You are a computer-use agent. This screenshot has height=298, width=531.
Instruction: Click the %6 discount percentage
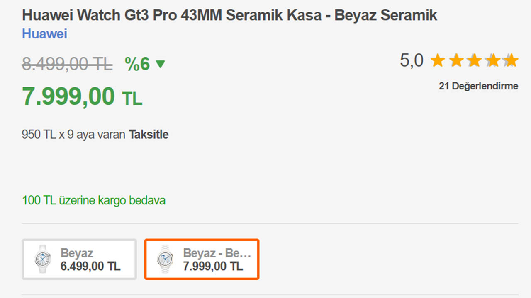click(x=137, y=64)
